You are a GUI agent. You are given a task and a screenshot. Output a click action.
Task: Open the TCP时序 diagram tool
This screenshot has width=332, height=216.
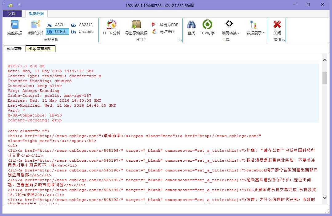pos(207,27)
